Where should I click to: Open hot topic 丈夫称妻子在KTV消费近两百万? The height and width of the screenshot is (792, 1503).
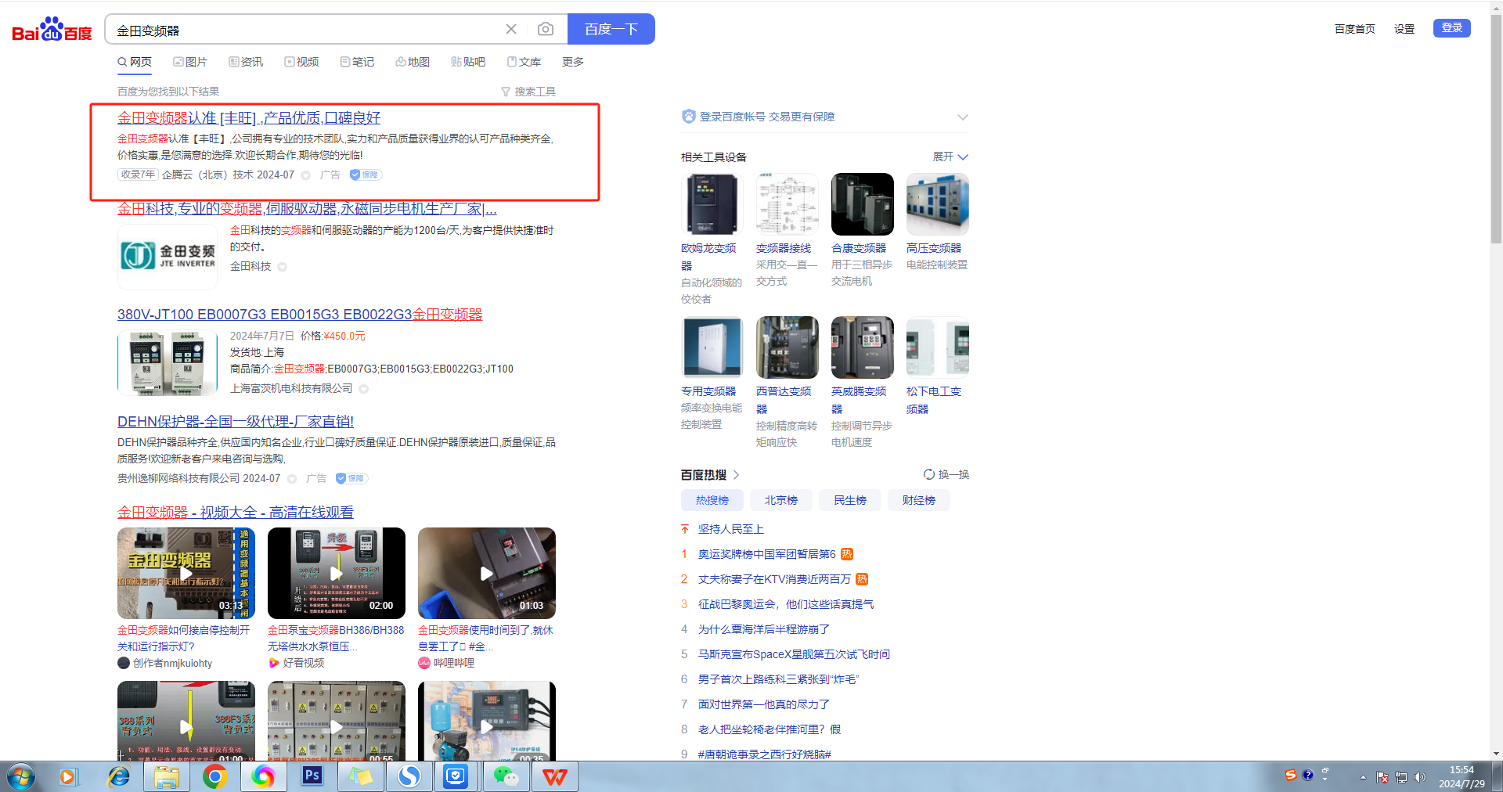pyautogui.click(x=774, y=579)
